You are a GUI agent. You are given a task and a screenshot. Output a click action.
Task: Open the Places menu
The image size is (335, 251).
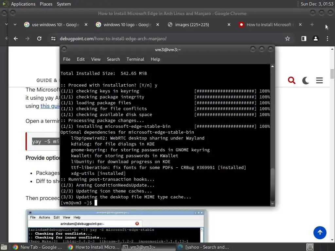click(x=46, y=4)
